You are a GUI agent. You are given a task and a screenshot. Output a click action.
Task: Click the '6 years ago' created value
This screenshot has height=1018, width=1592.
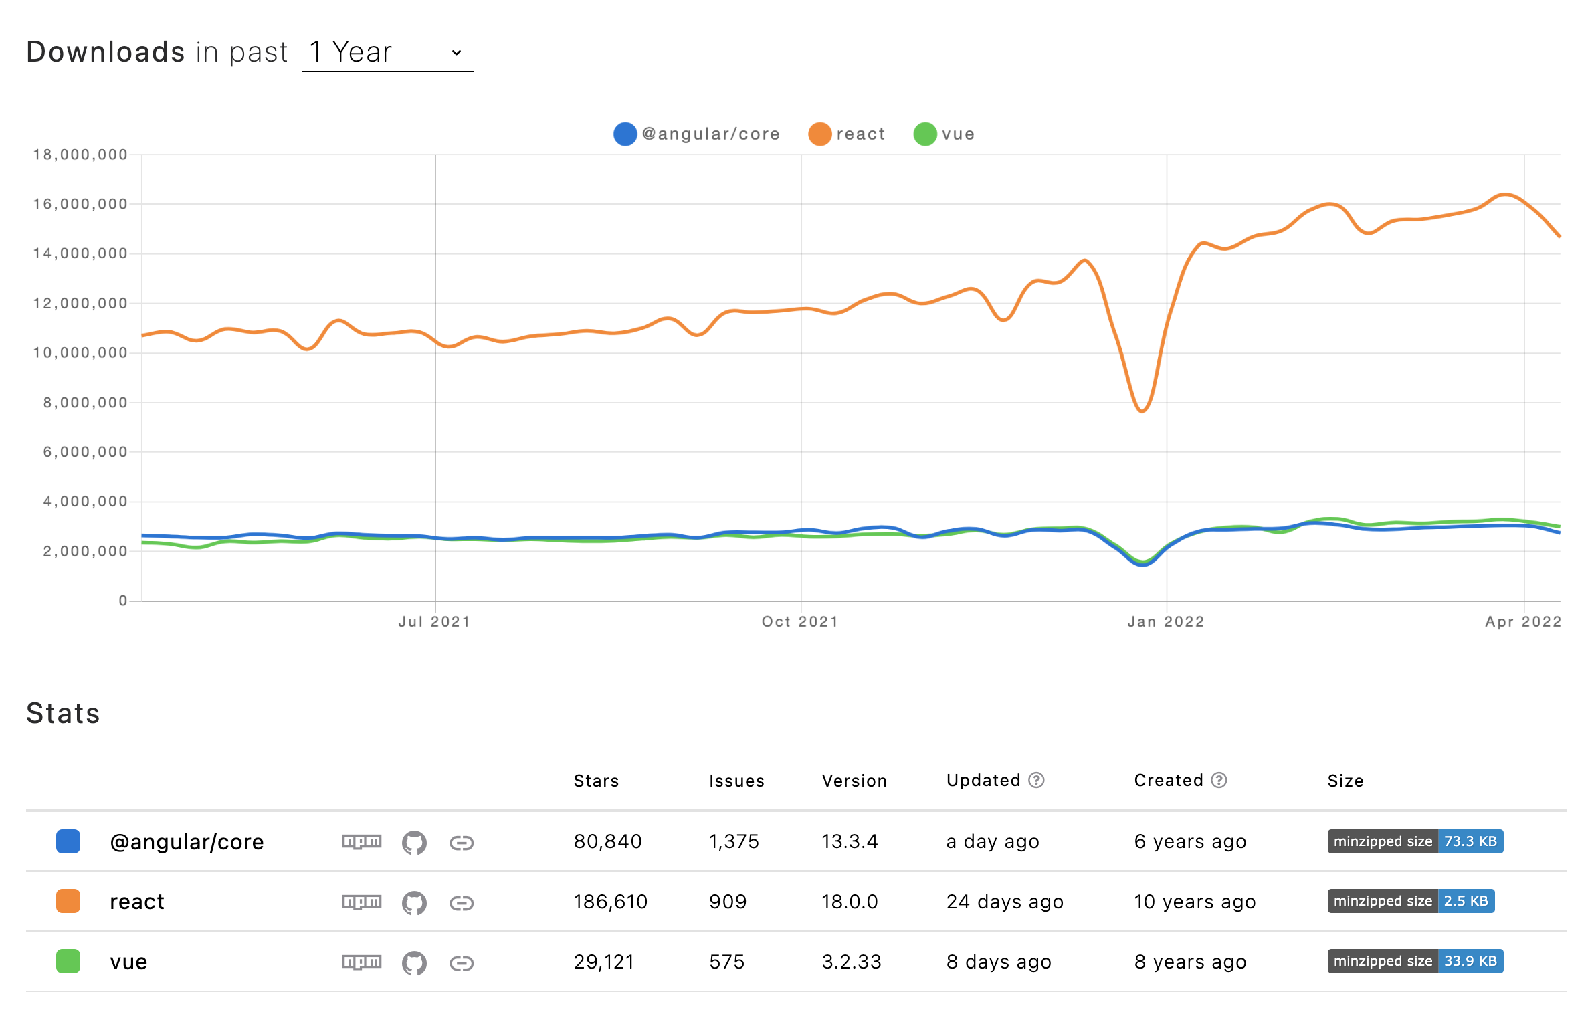pyautogui.click(x=1190, y=841)
